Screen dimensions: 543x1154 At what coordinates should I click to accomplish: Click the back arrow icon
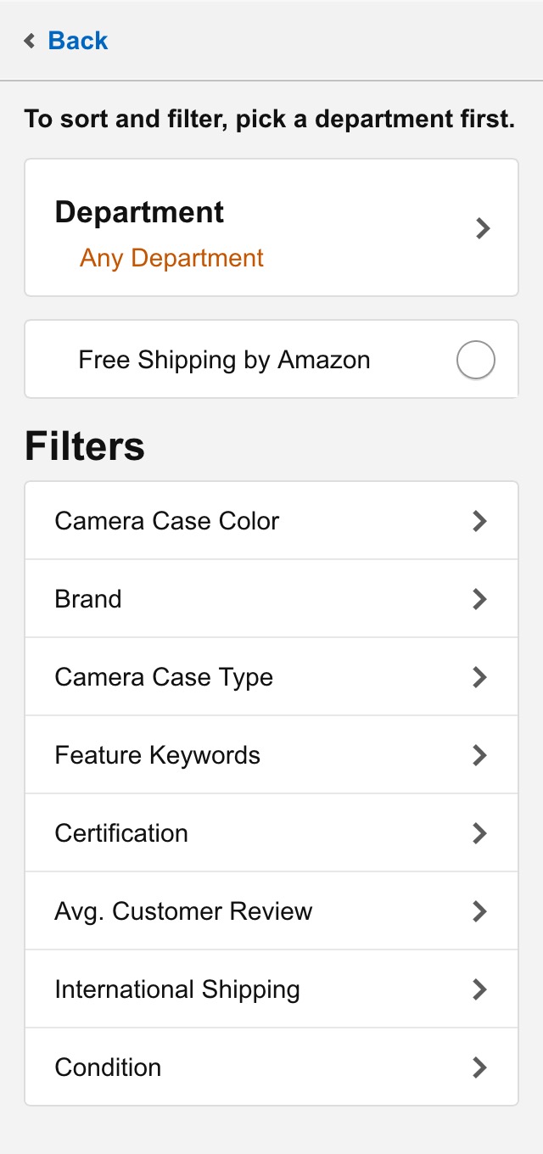pos(28,41)
